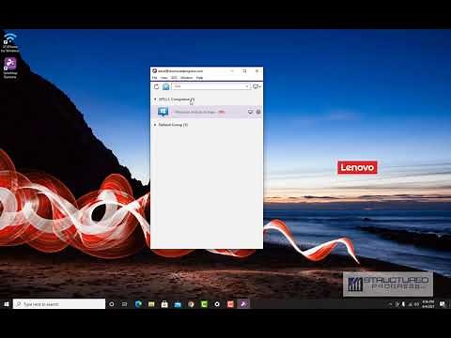The height and width of the screenshot is (338, 451).
Task: Click the Splashtop icon on taskbar
Action: coord(243,304)
